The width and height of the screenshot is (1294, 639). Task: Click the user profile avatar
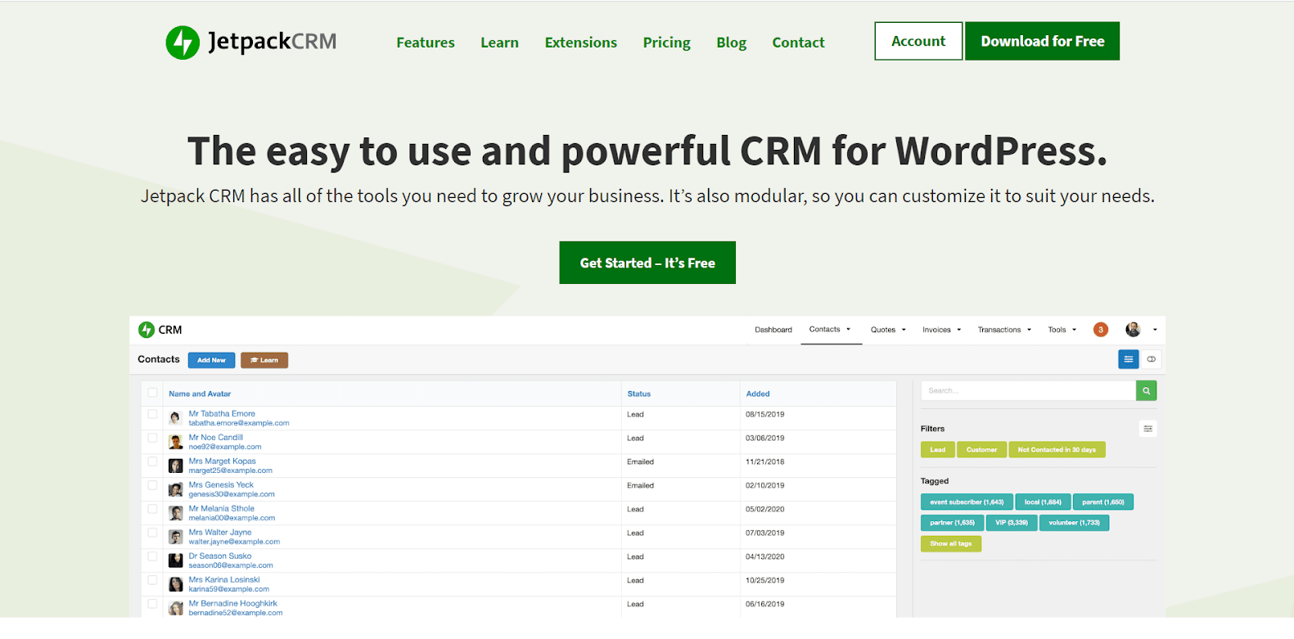pyautogui.click(x=1133, y=330)
